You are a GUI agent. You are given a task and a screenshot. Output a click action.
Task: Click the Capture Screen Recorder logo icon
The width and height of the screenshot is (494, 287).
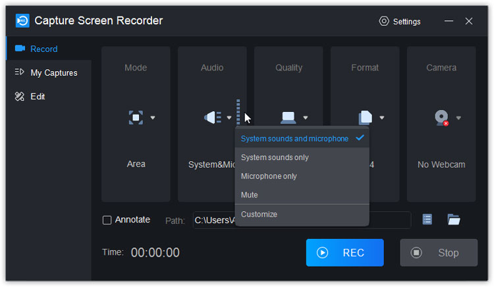(22, 21)
